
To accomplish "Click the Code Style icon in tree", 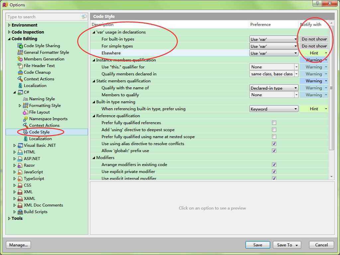I will pos(25,132).
